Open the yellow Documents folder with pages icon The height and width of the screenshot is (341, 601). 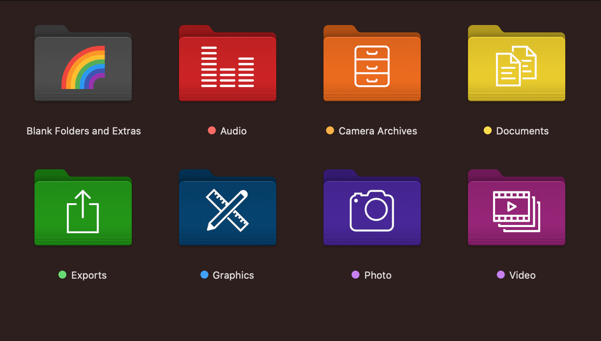point(516,64)
